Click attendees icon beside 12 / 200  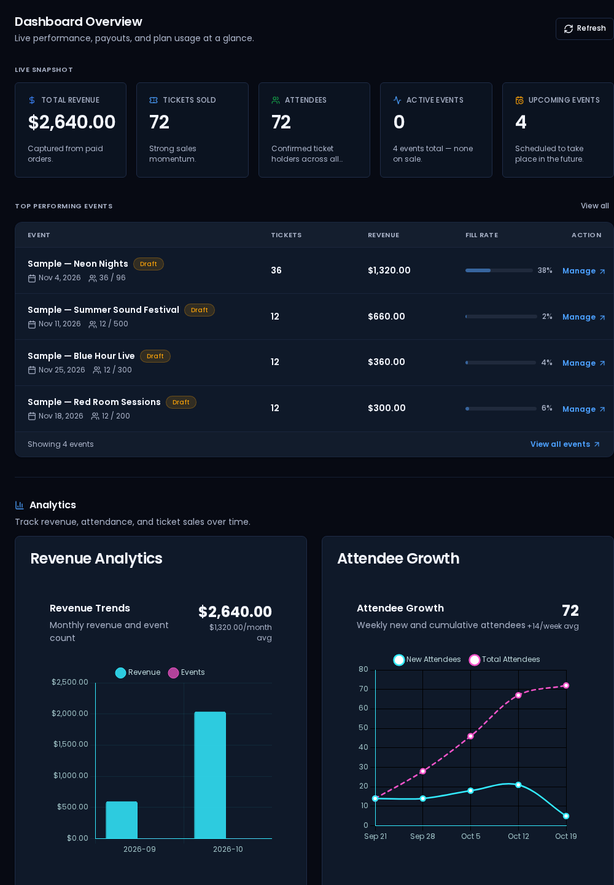(95, 417)
